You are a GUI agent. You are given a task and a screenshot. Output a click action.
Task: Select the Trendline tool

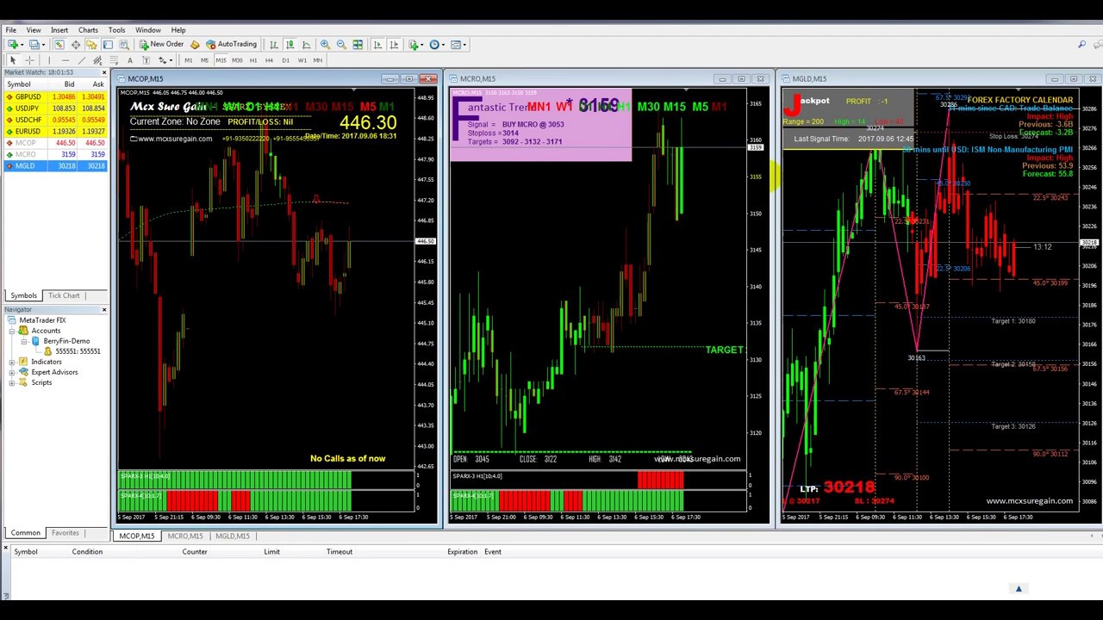pos(82,60)
